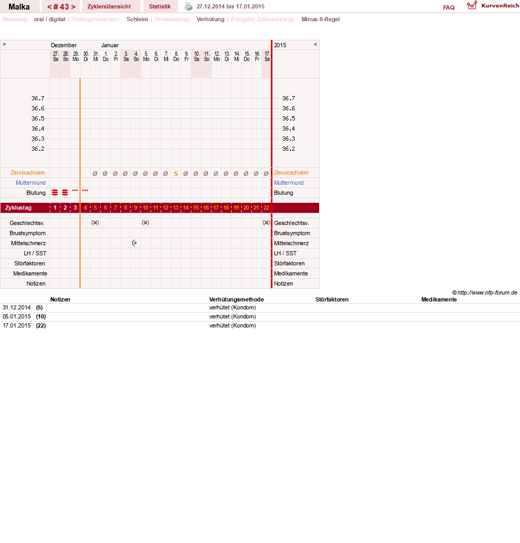Collapse chart with top-right < arrow
This screenshot has width=520, height=543.
[x=315, y=45]
